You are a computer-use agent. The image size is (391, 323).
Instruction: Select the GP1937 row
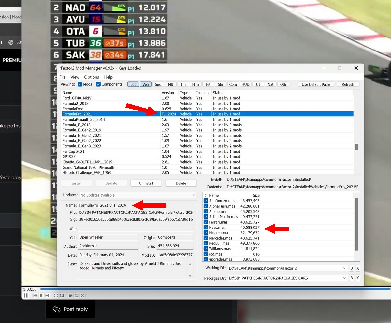pyautogui.click(x=208, y=157)
